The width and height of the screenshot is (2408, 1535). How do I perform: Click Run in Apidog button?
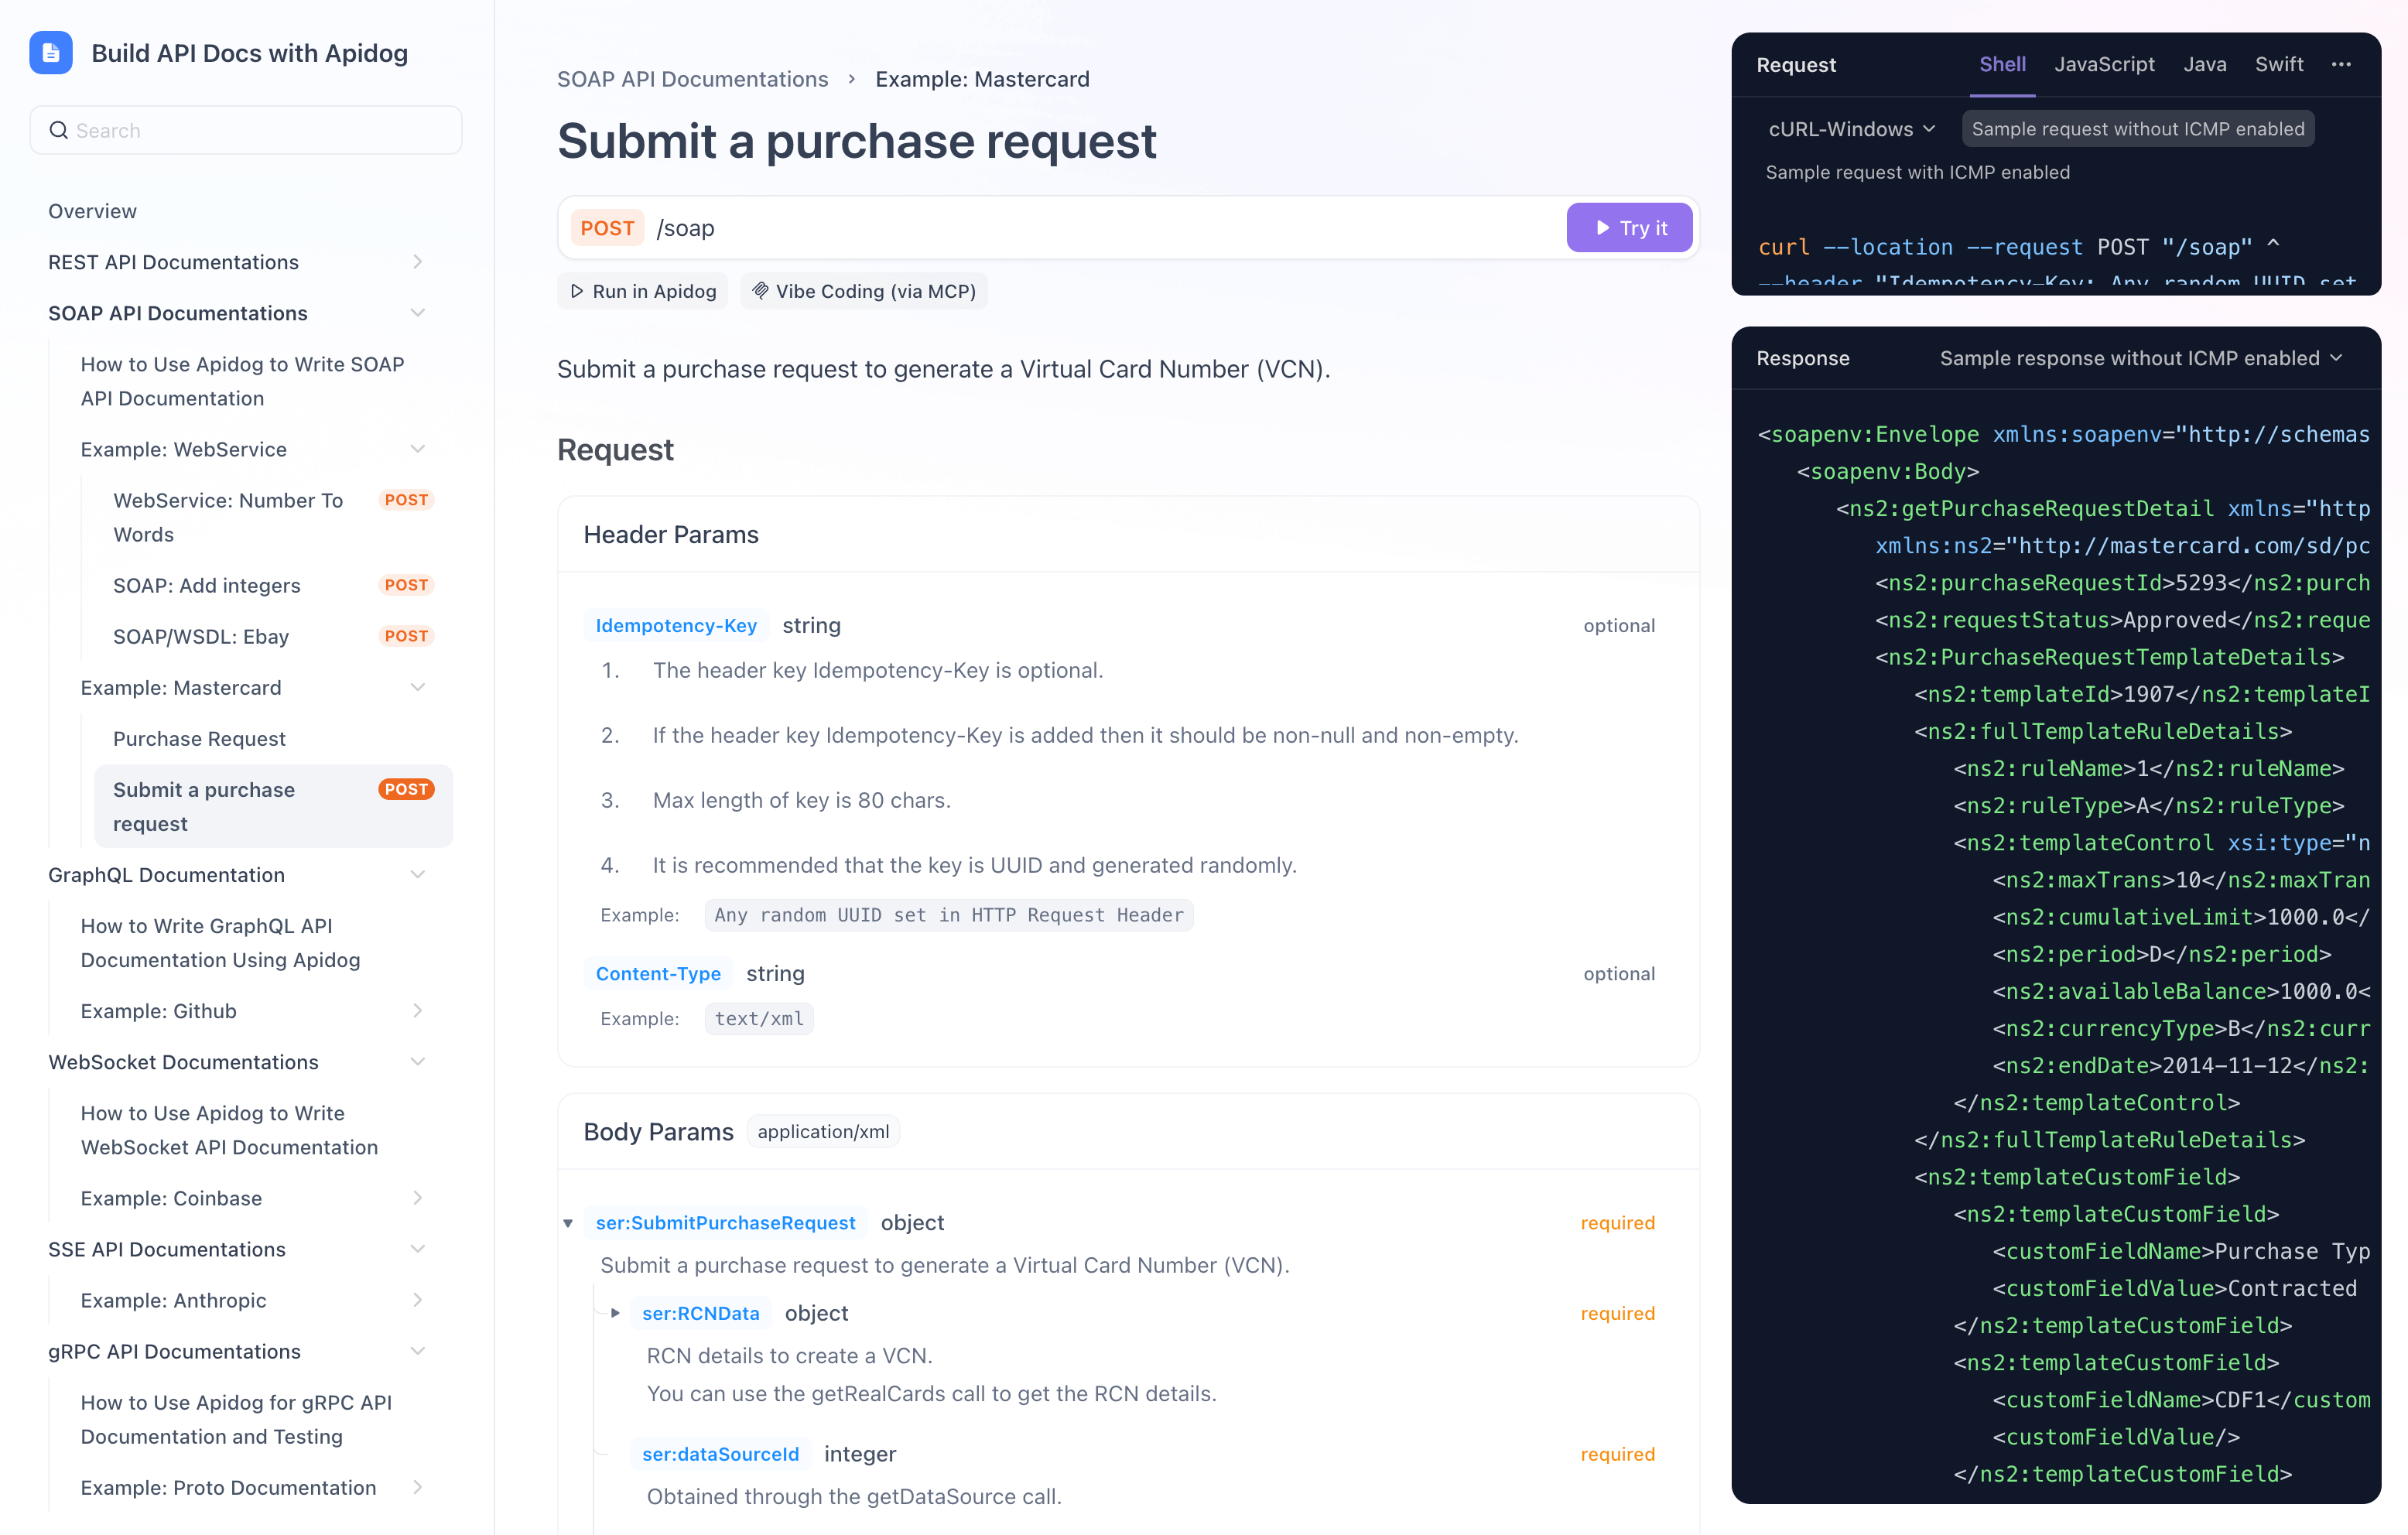(643, 291)
